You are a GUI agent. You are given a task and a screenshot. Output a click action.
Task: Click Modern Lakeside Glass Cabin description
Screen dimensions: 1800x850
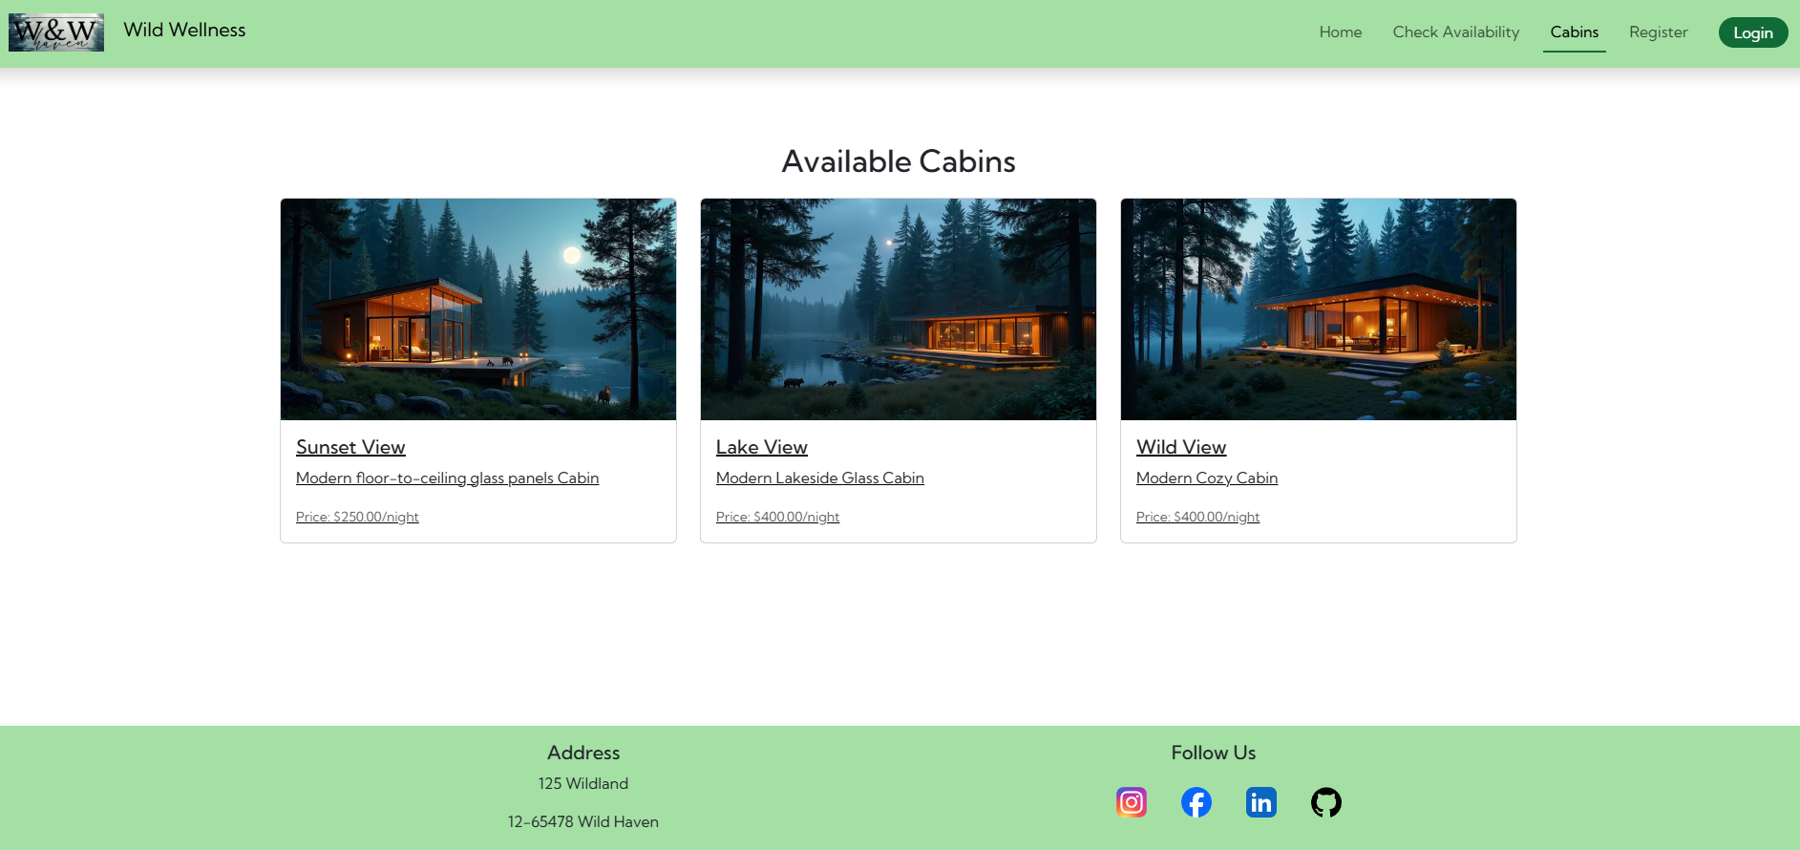(819, 478)
